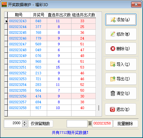Click winning number 768 cell
The height and width of the screenshot is (138, 143).
(38, 32)
